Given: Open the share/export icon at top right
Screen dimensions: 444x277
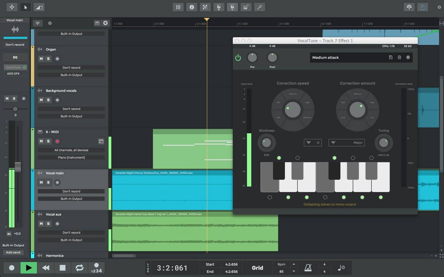Looking at the screenshot, I should 422,7.
